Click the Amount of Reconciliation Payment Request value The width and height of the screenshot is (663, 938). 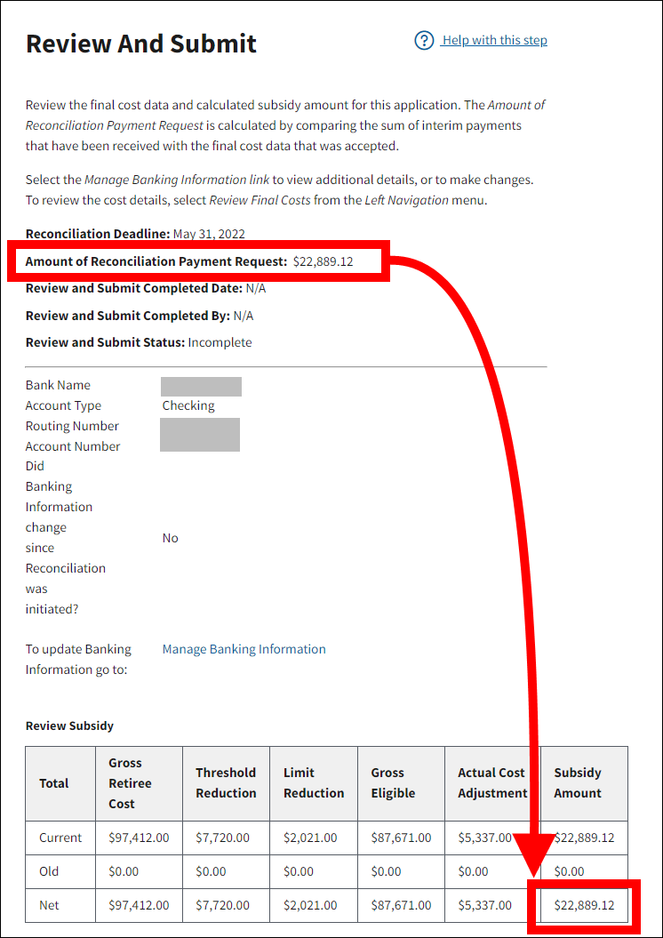click(x=323, y=261)
